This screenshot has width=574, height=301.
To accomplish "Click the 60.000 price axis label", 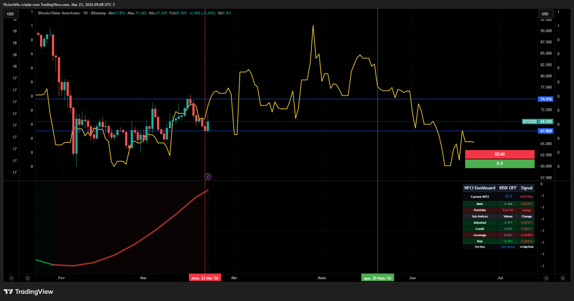I will click(546, 166).
